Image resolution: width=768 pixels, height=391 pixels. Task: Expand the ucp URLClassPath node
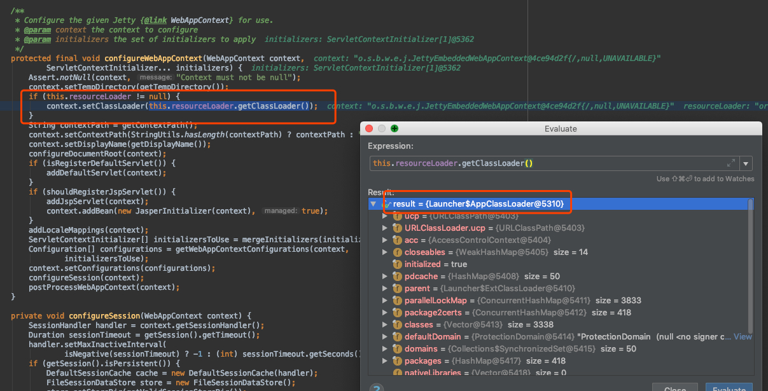tap(384, 216)
